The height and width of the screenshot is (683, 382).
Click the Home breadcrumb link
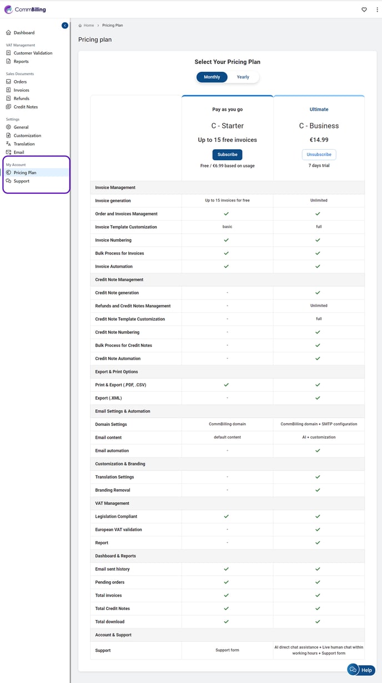tap(88, 26)
